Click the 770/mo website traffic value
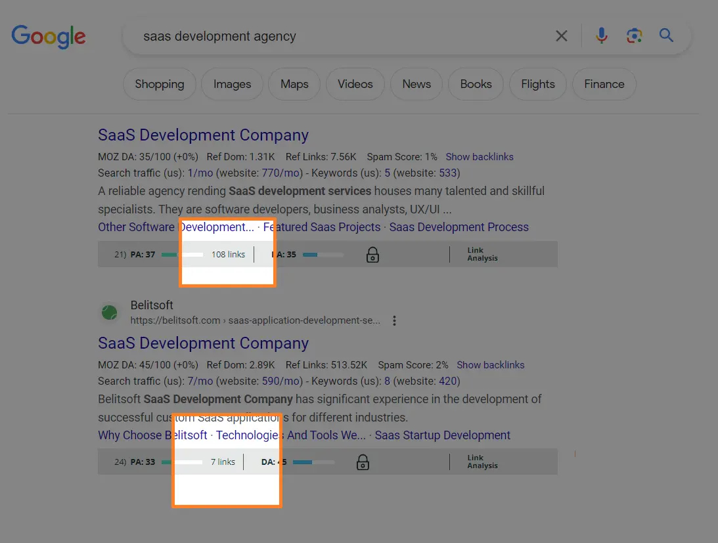The width and height of the screenshot is (718, 543). tap(282, 173)
